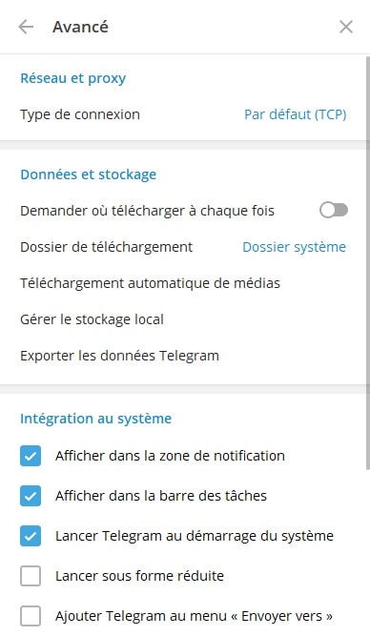Change the Dossier système download folder
This screenshot has width=370, height=636.
tap(294, 247)
